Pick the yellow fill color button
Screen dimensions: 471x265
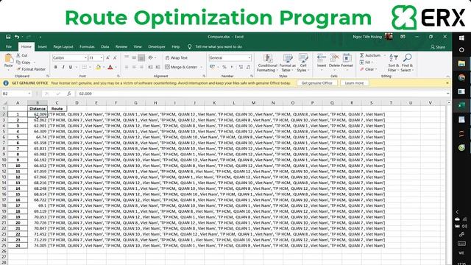[x=98, y=67]
